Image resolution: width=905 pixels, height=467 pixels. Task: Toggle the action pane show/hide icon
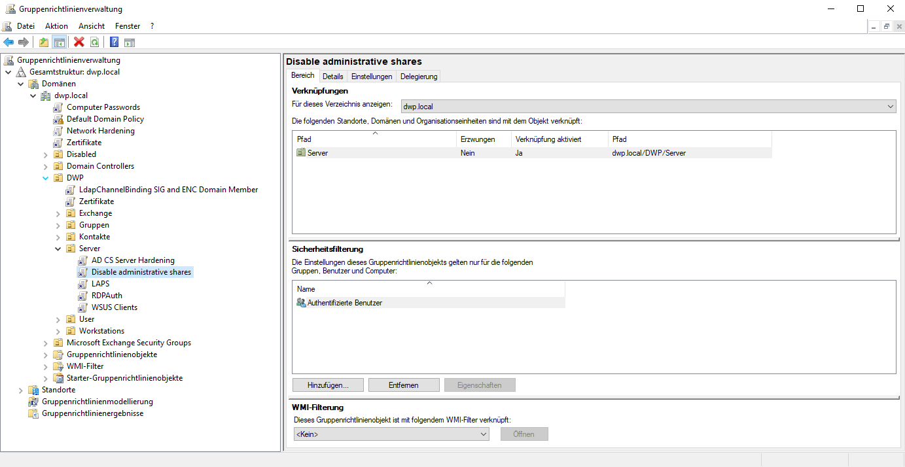(x=130, y=43)
